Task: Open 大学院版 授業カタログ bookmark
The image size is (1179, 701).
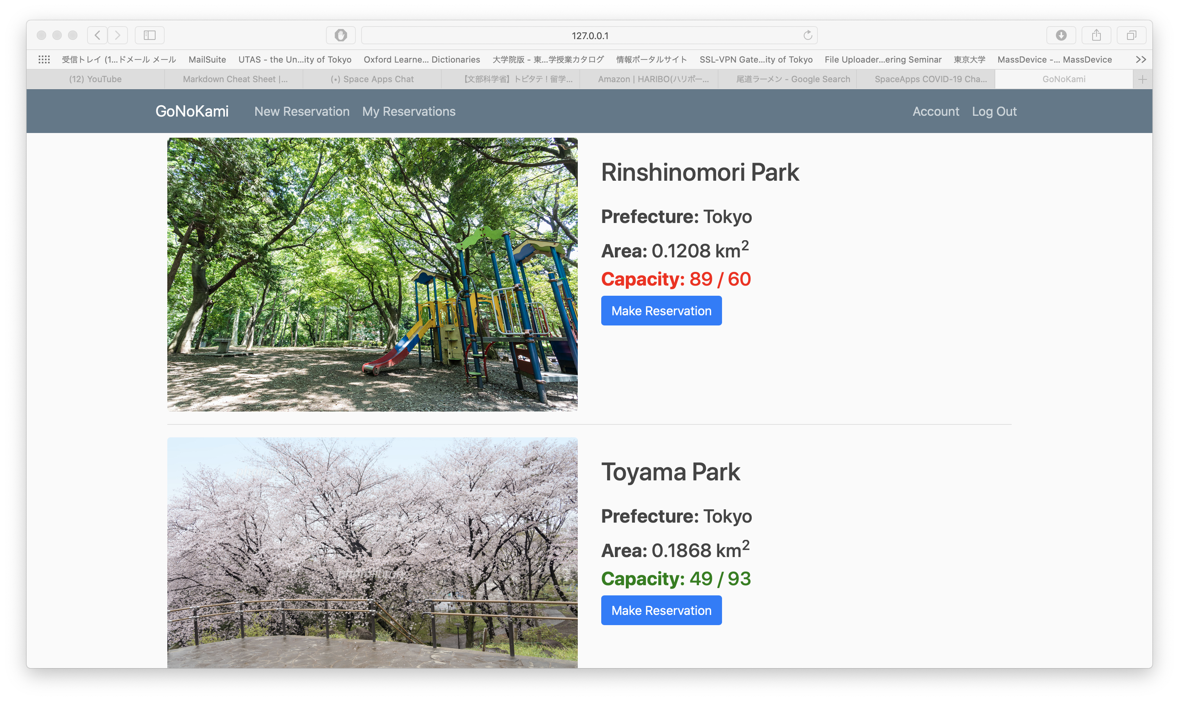Action: click(x=548, y=59)
